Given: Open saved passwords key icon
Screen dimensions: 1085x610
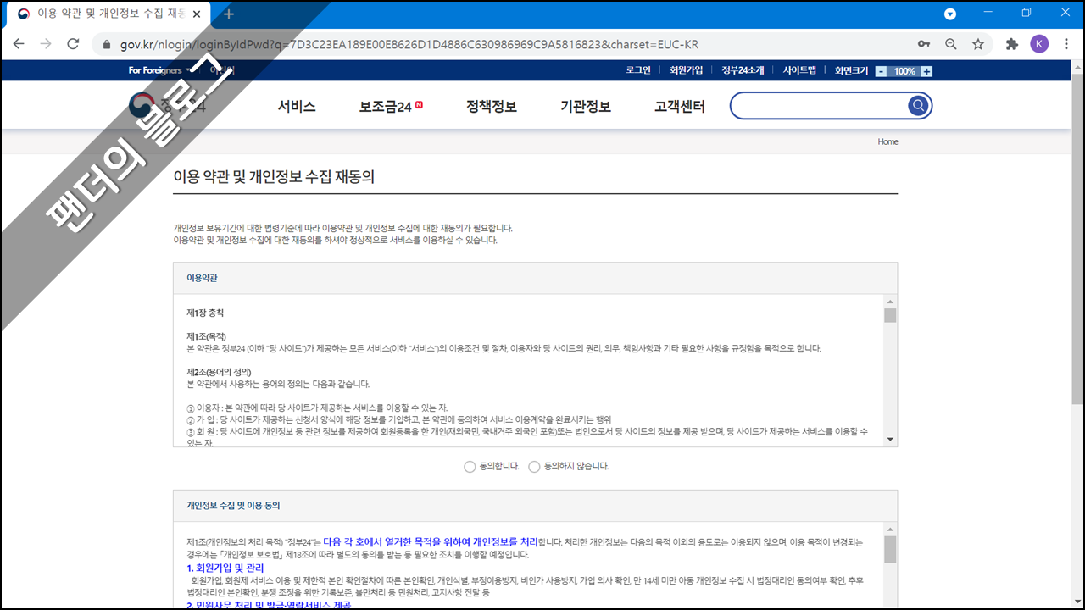Looking at the screenshot, I should tap(924, 44).
